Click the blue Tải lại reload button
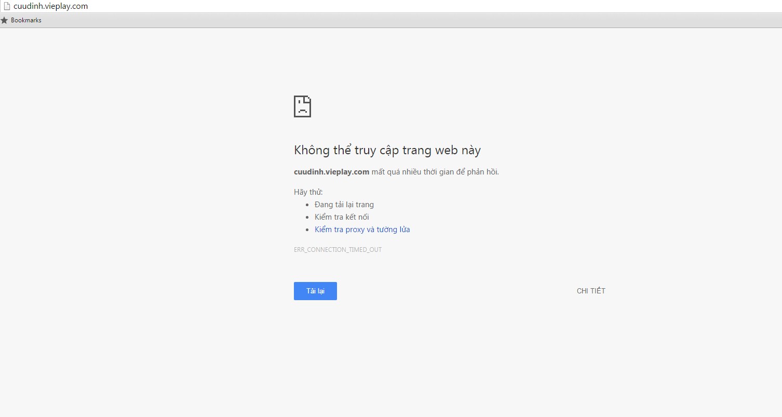782x417 pixels. [x=315, y=291]
